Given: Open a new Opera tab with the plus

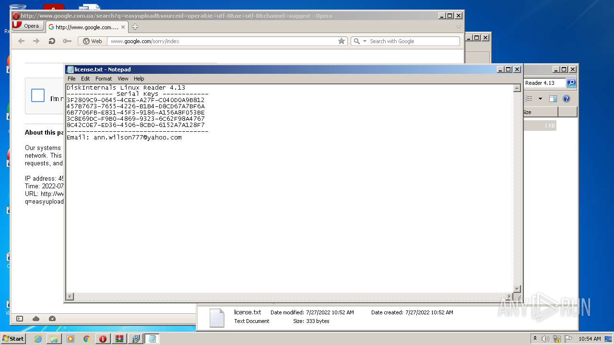Looking at the screenshot, I should [135, 27].
